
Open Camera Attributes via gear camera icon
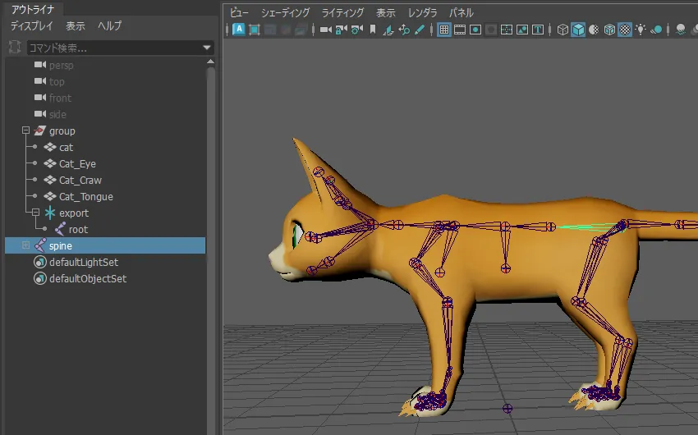[x=357, y=30]
